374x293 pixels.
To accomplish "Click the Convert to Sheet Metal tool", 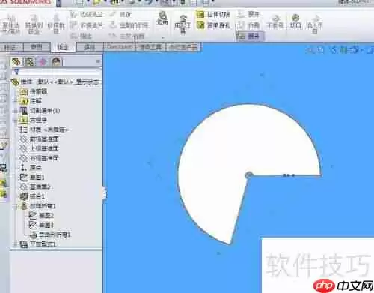I will pos(34,25).
